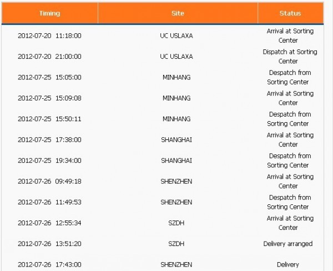
Task: Click the final Delivery status entry
Action: pyautogui.click(x=287, y=265)
